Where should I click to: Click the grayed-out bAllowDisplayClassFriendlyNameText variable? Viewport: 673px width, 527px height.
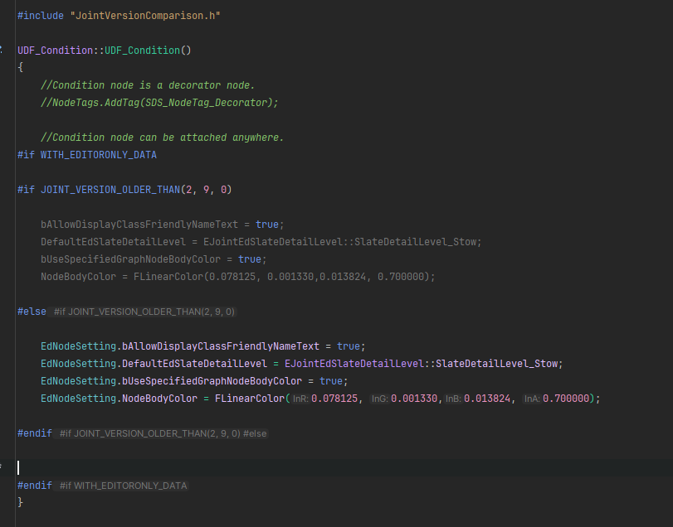coord(139,225)
